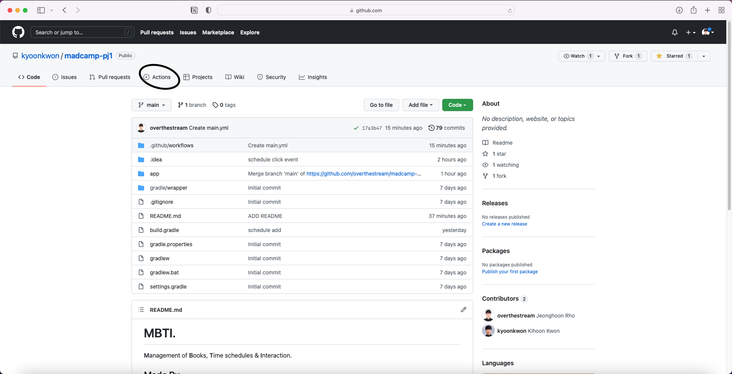Open a new tab with plus icon
The width and height of the screenshot is (732, 374).
[x=708, y=10]
